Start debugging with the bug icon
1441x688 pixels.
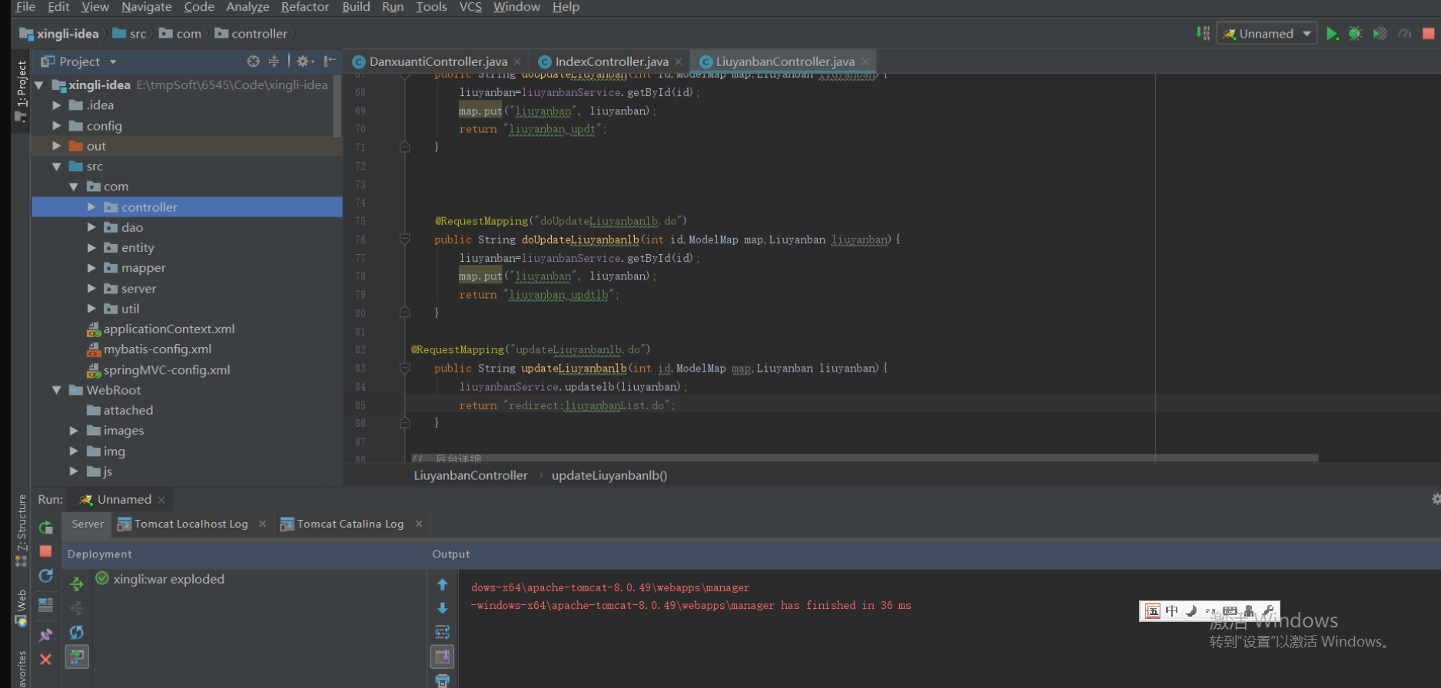click(x=1356, y=34)
